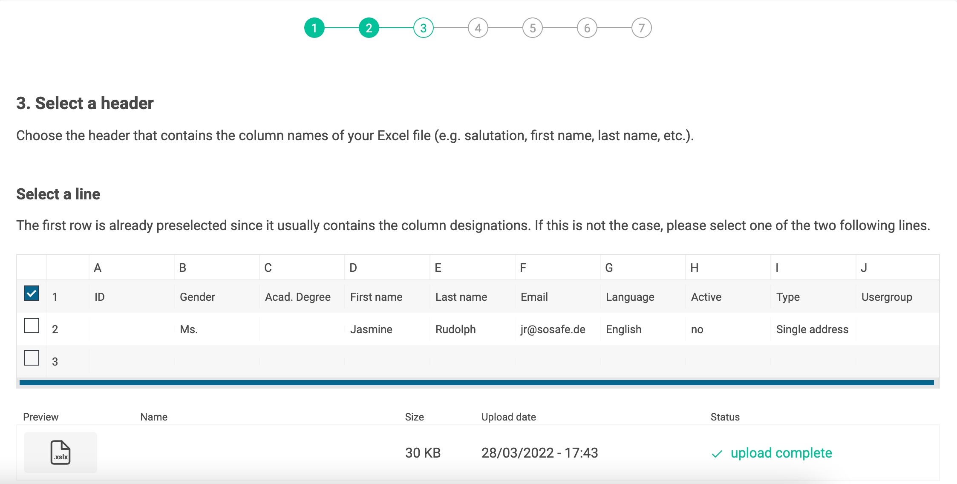Image resolution: width=957 pixels, height=484 pixels.
Task: Jump to wizard step 4 circle
Action: 478,28
